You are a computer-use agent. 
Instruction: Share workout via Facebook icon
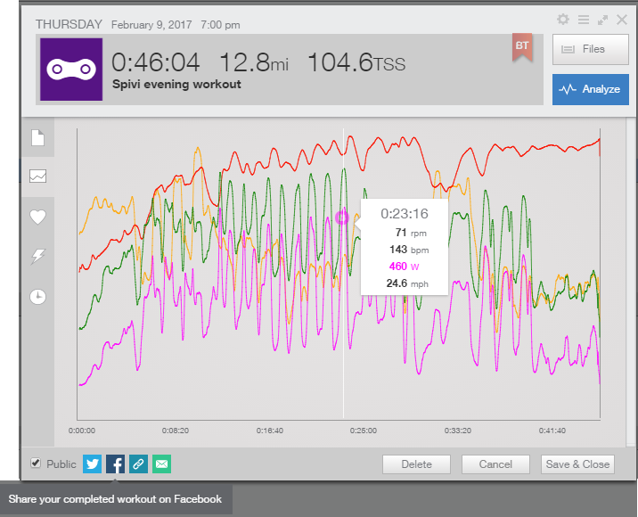pos(116,464)
